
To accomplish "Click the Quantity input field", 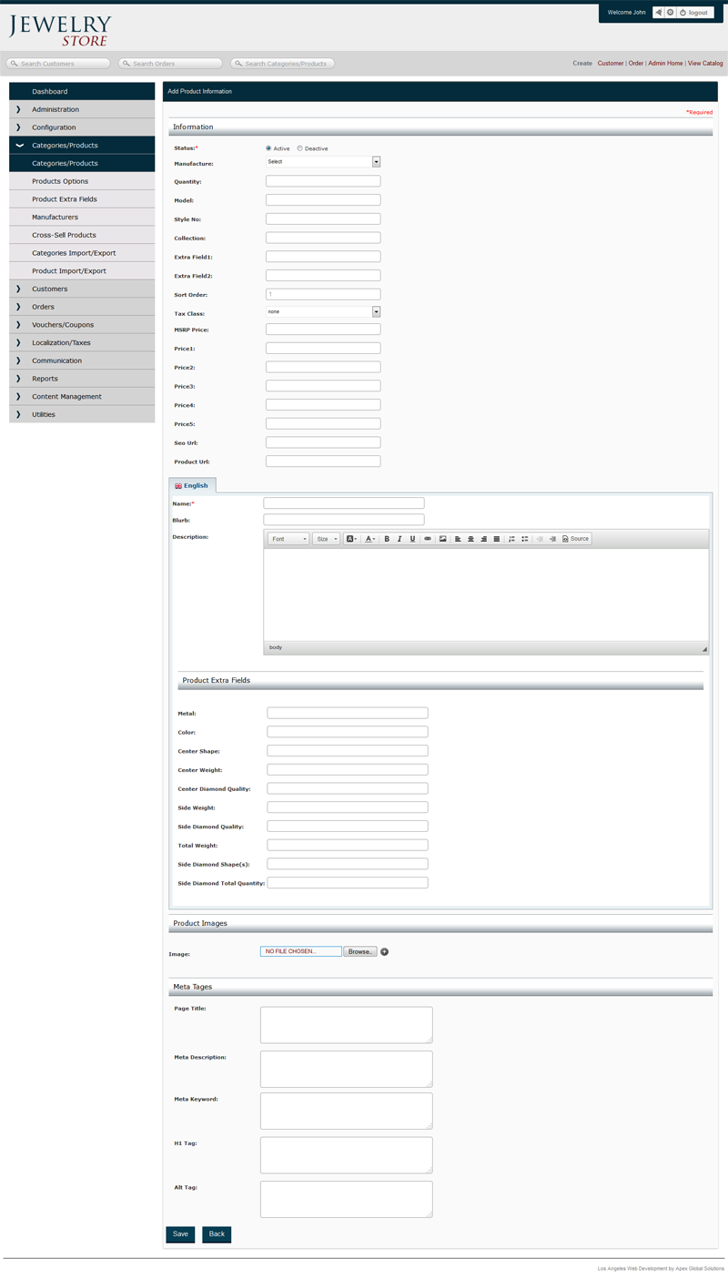I will (323, 181).
